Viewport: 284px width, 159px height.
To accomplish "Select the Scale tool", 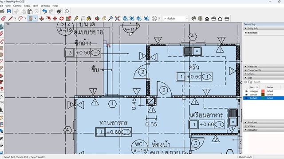I will pos(68,19).
